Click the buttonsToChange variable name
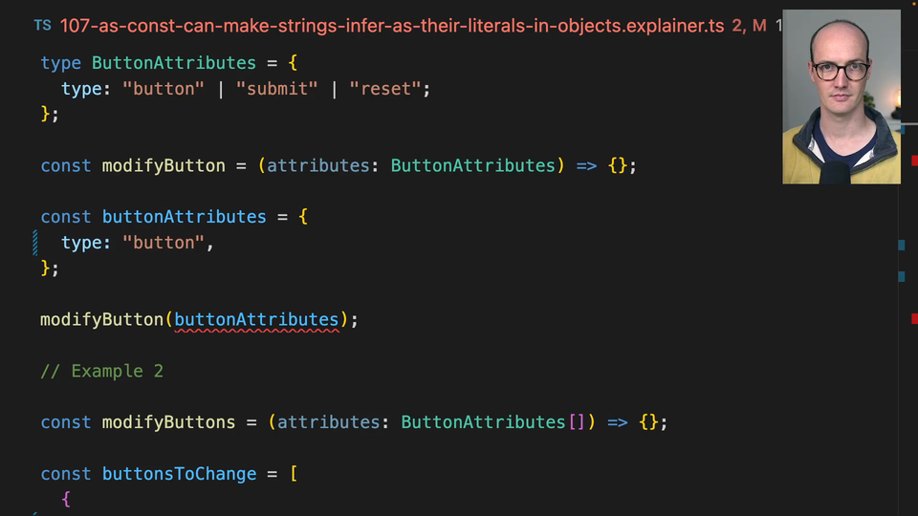 (179, 474)
